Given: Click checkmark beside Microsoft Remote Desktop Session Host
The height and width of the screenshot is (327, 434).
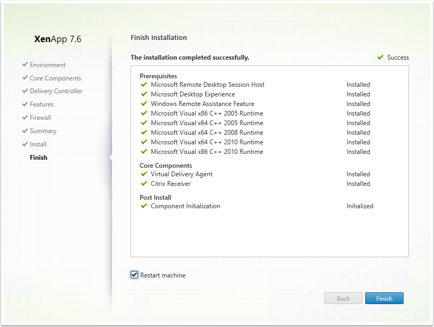Looking at the screenshot, I should 144,84.
